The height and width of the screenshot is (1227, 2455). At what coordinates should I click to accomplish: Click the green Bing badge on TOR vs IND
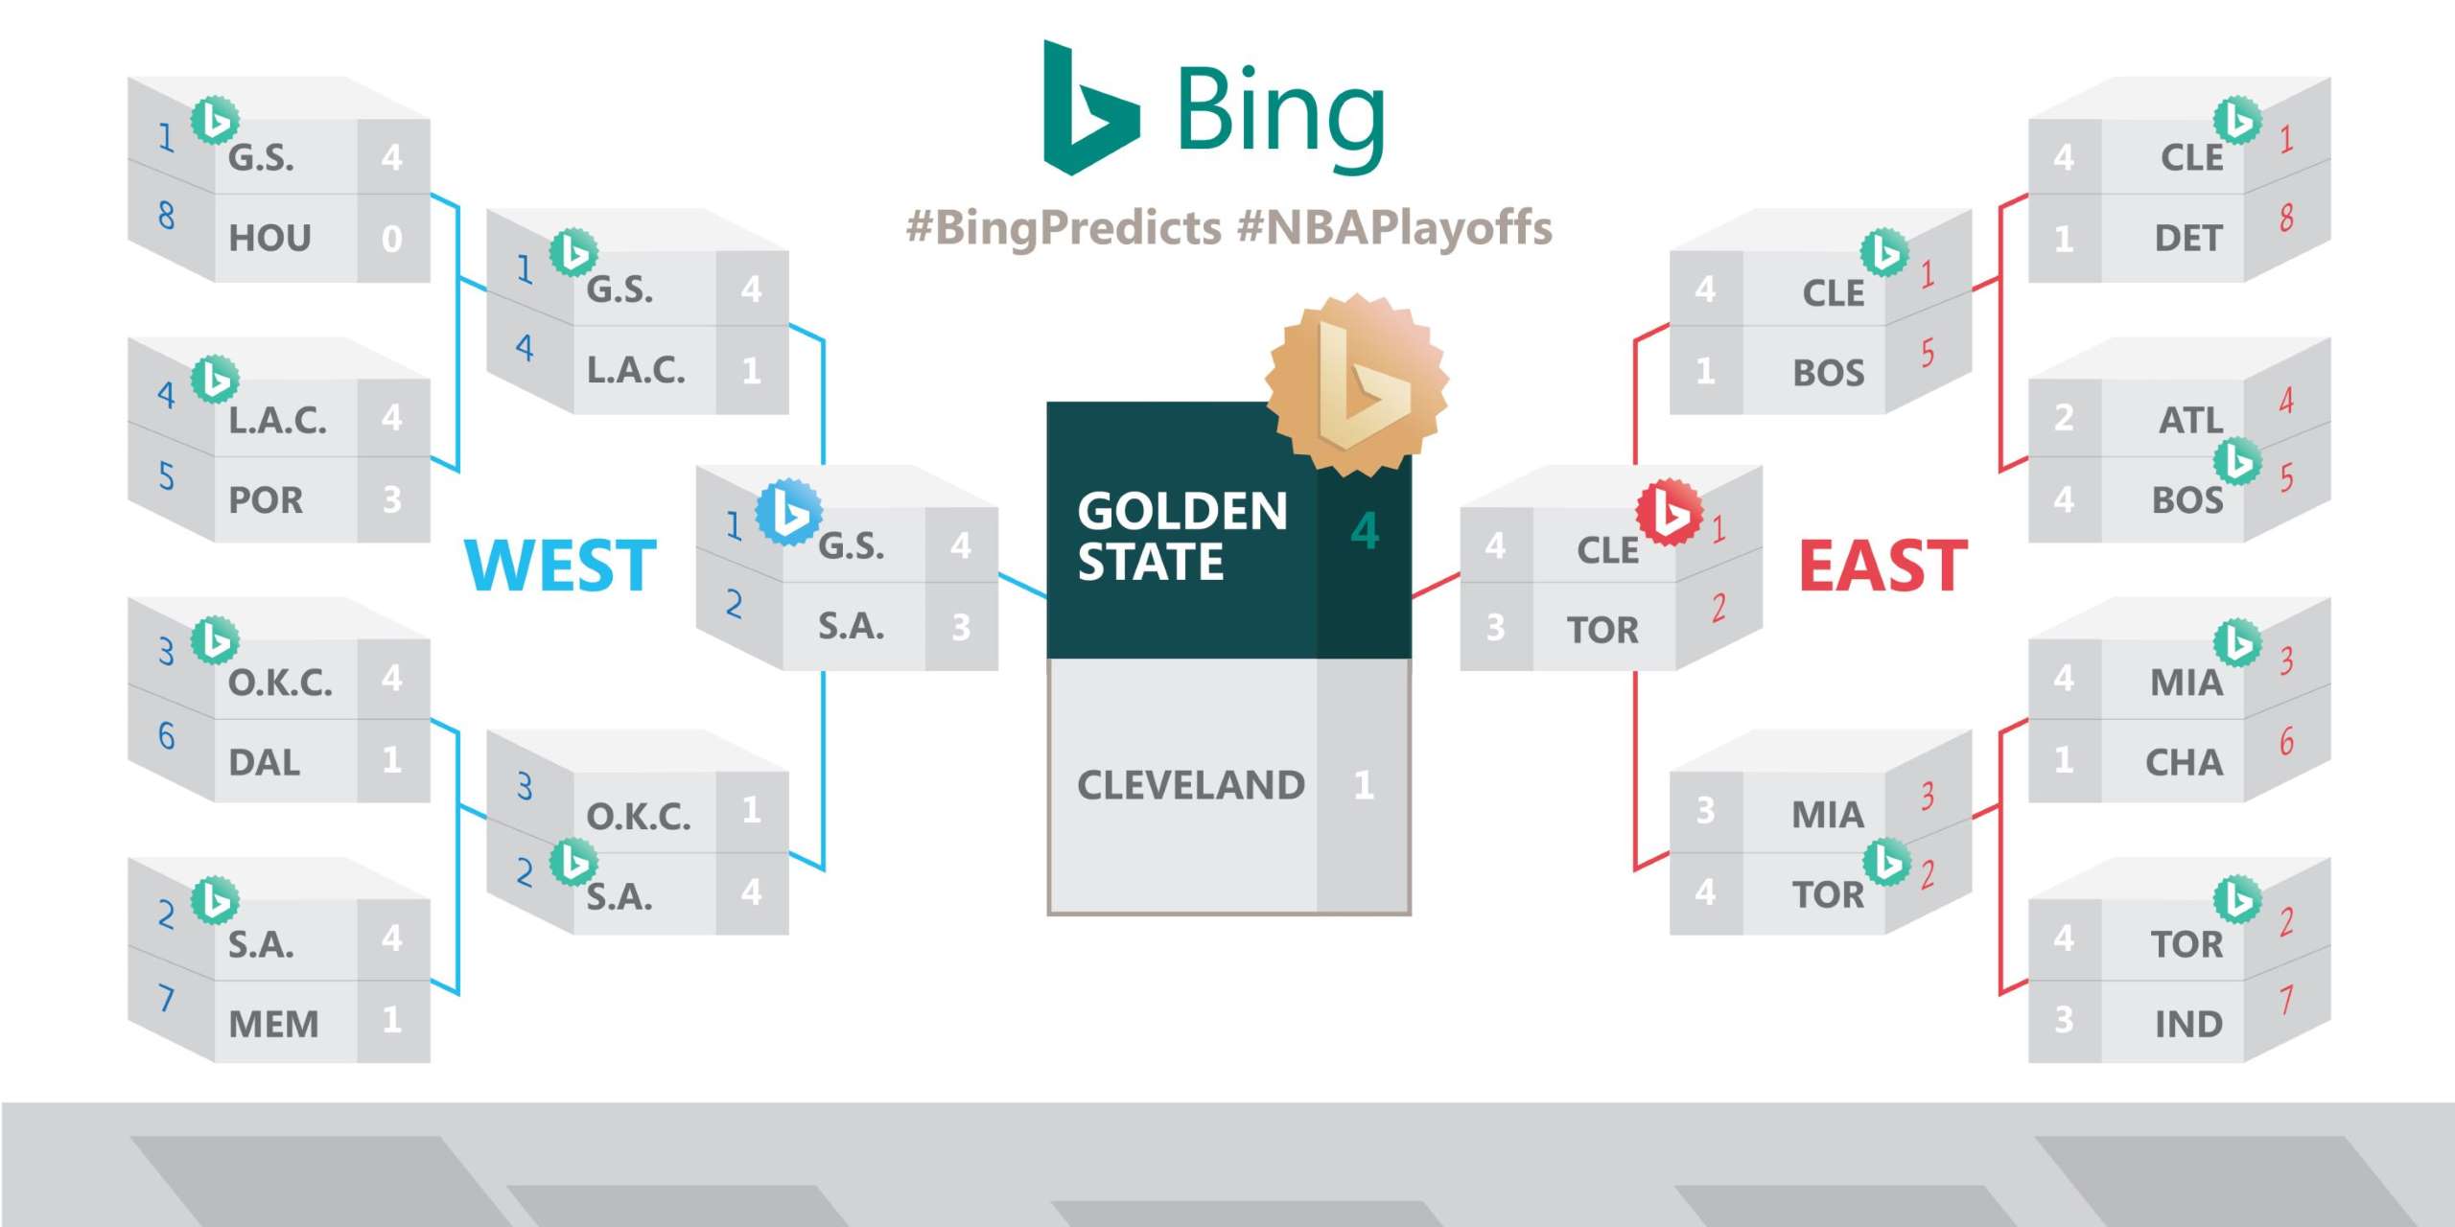[x=2237, y=899]
